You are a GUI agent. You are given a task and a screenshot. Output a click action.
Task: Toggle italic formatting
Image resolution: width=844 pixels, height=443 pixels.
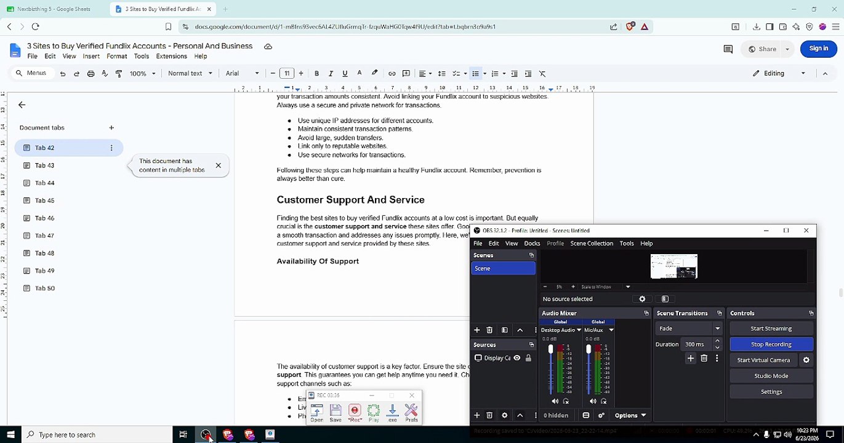[331, 74]
